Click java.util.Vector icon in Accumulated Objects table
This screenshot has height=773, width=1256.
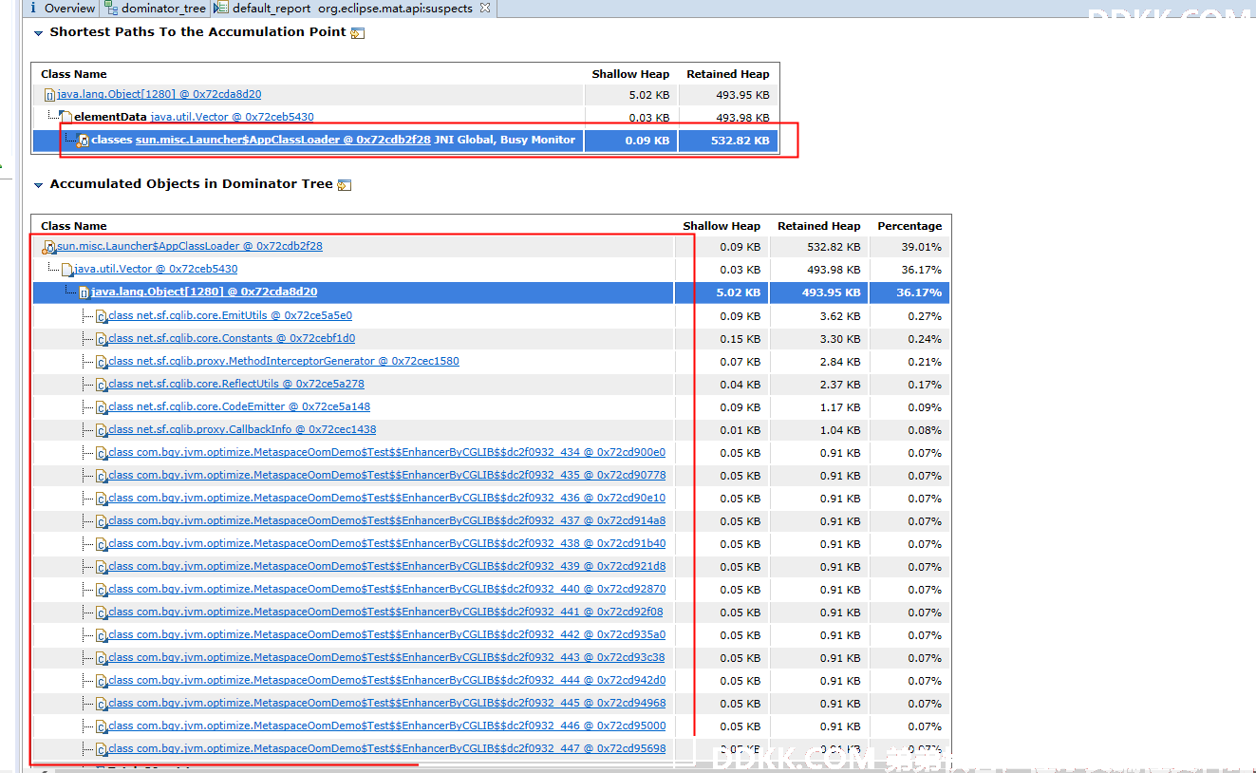[66, 270]
